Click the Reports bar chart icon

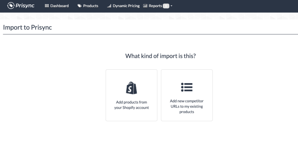pyautogui.click(x=145, y=6)
